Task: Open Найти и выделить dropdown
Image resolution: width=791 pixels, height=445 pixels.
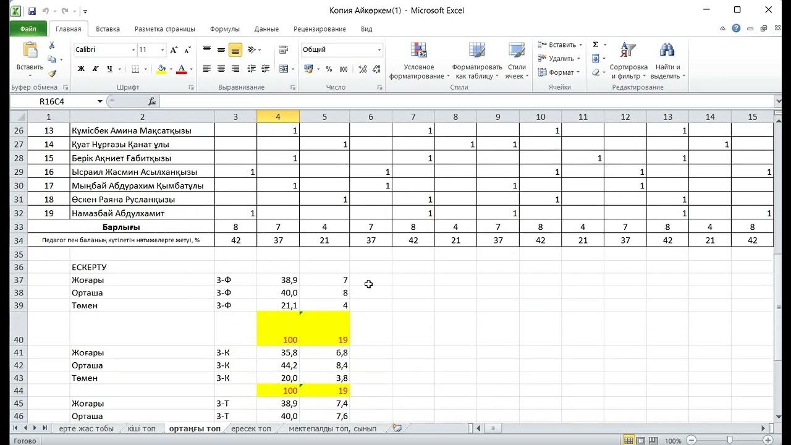Action: 667,61
